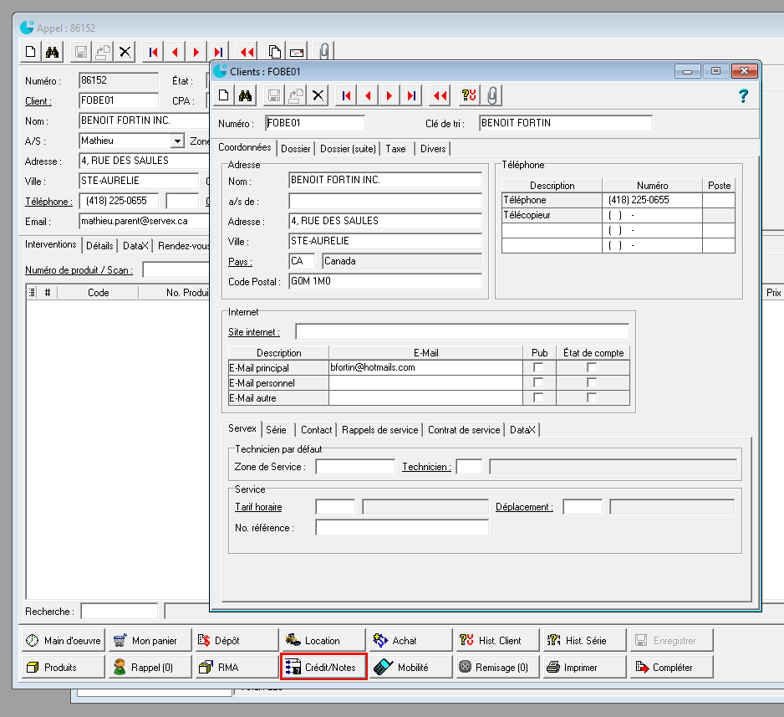The width and height of the screenshot is (784, 717).
Task: Switch to Dossier (suite) tab
Action: pyautogui.click(x=348, y=149)
